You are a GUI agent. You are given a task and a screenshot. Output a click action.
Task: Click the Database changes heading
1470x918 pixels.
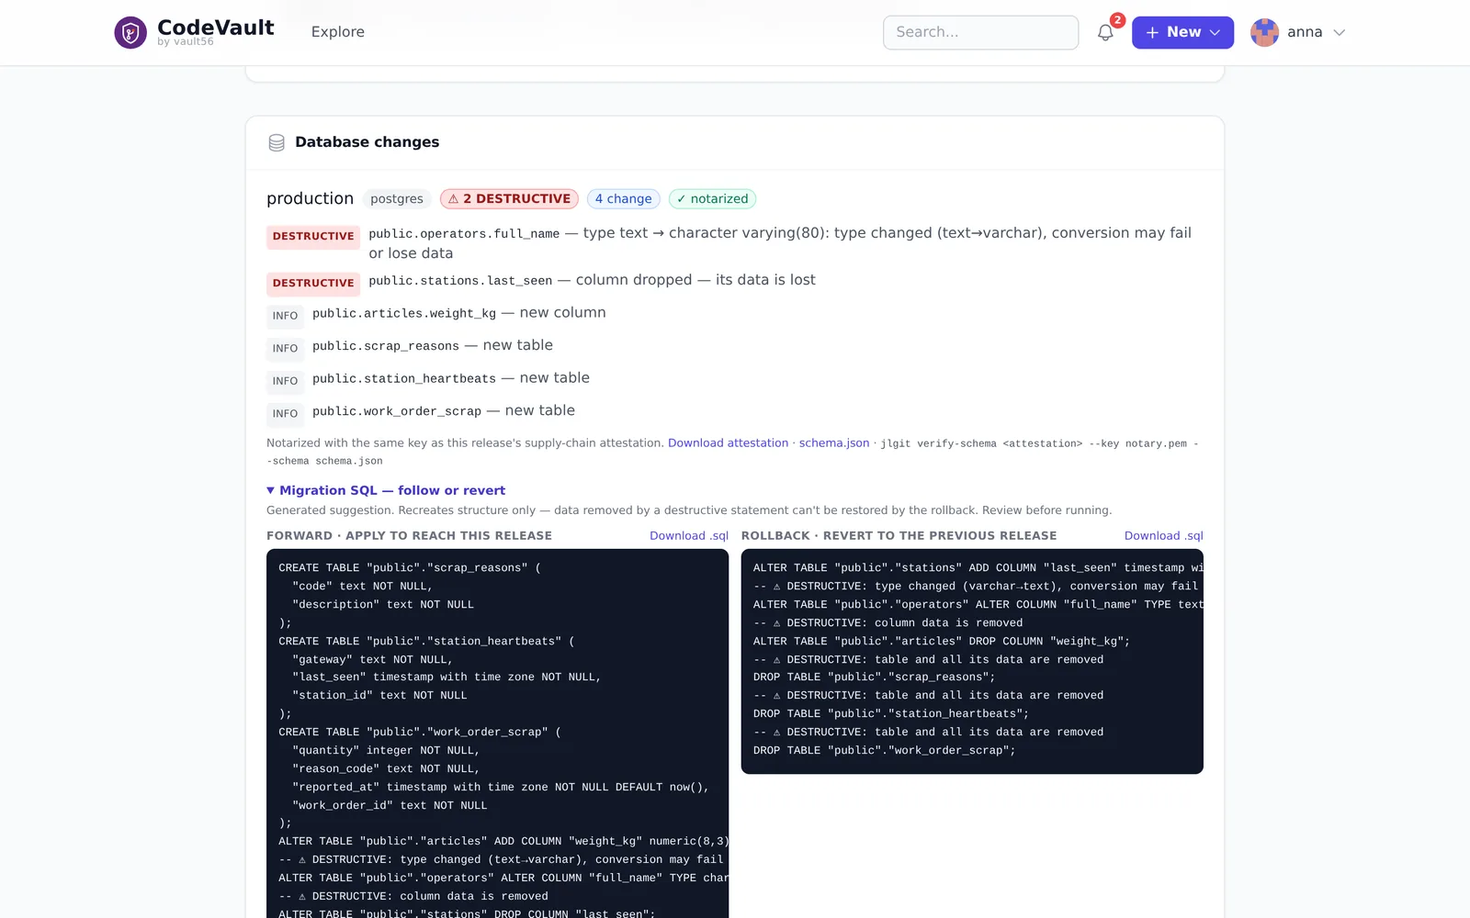pyautogui.click(x=367, y=142)
